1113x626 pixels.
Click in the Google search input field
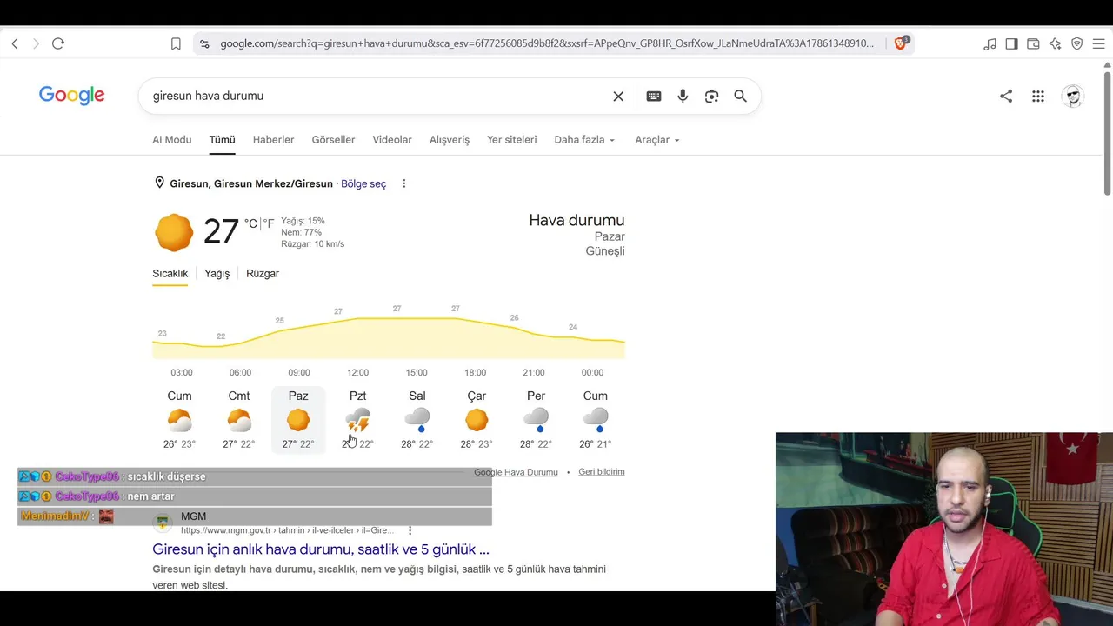378,96
